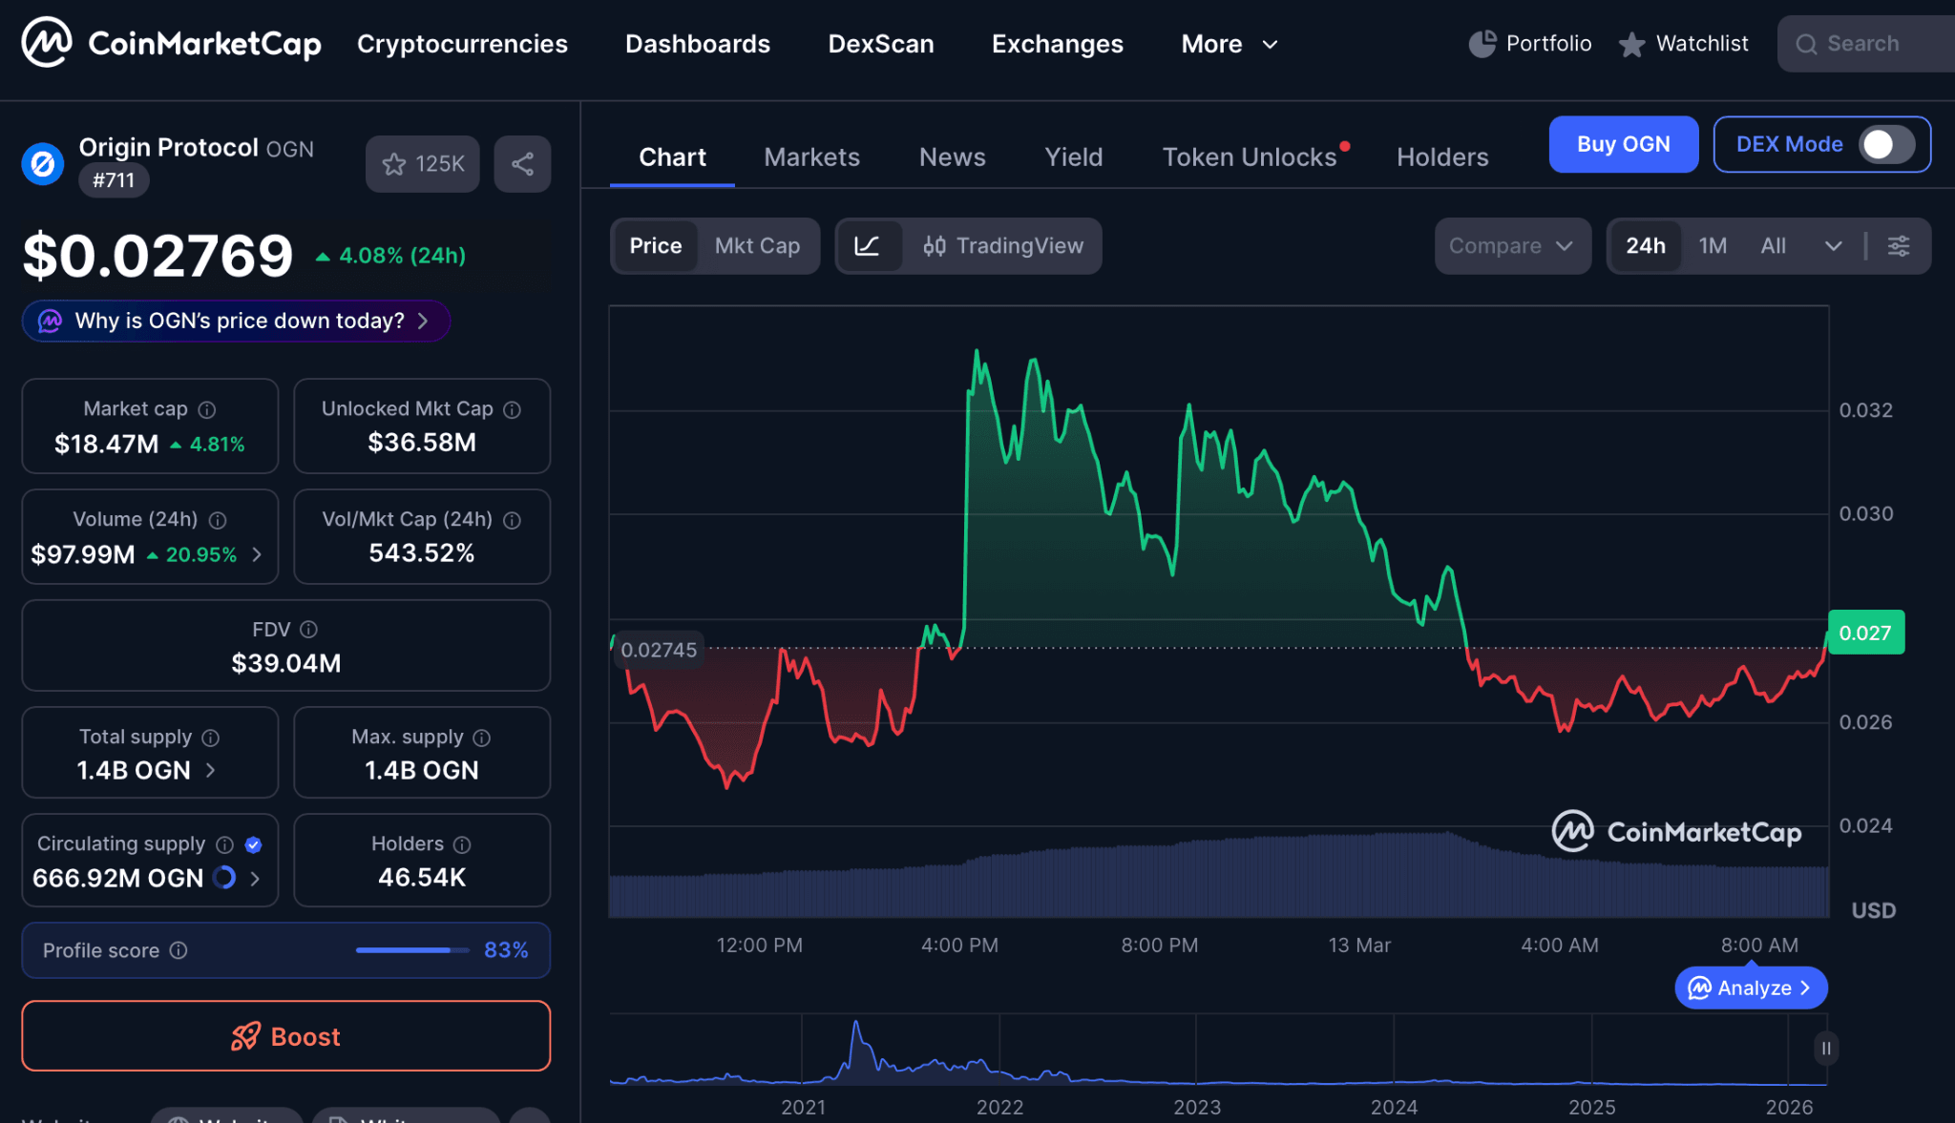Click the Search field

point(1862,43)
